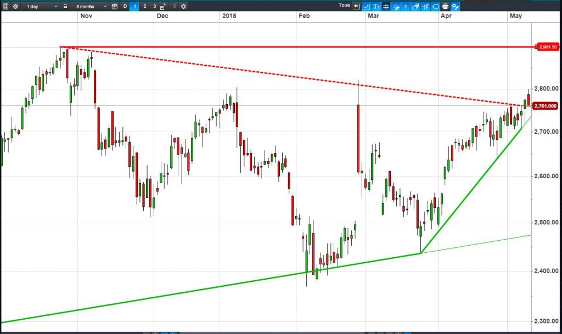Image resolution: width=562 pixels, height=334 pixels.
Task: Click the Apr date axis label
Action: coord(446,16)
